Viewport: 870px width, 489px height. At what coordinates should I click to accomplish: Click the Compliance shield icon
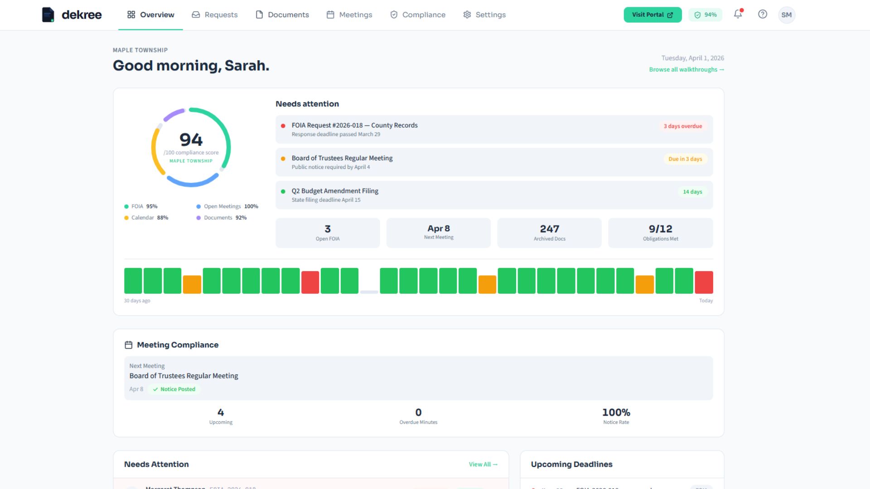[x=393, y=14]
